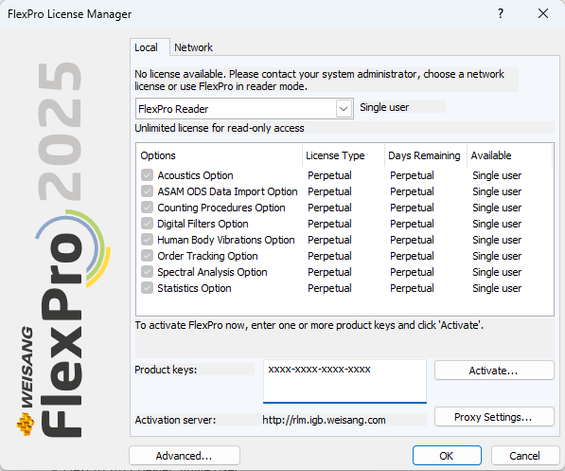Viewport: 565px width, 471px height.
Task: Click License Type Perpetual for Spectral Analysis Option
Action: pyautogui.click(x=329, y=272)
